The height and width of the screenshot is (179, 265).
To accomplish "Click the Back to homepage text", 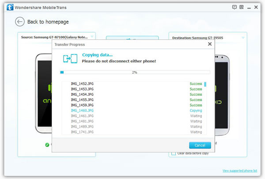I will (48, 22).
